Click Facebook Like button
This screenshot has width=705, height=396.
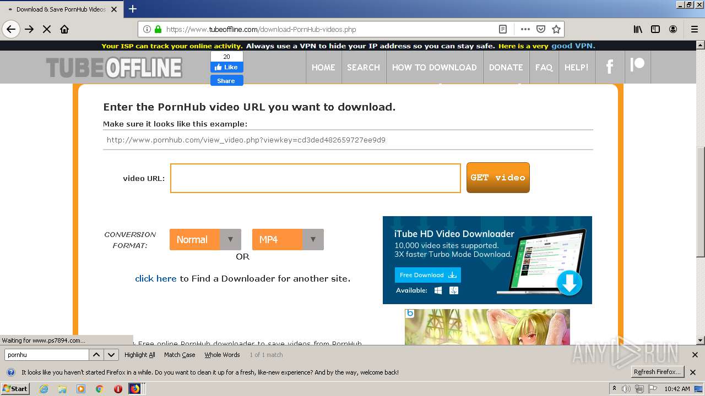click(226, 67)
